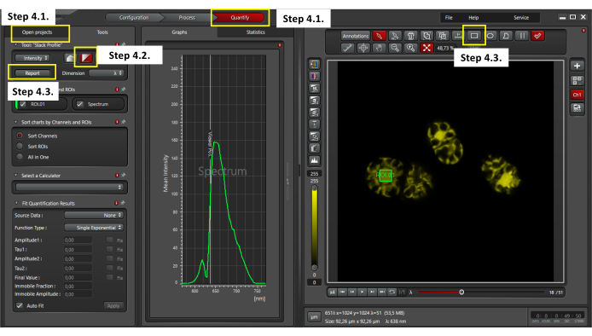The width and height of the screenshot is (592, 336).
Task: Click the RGB color overlay icon
Action: point(314,64)
